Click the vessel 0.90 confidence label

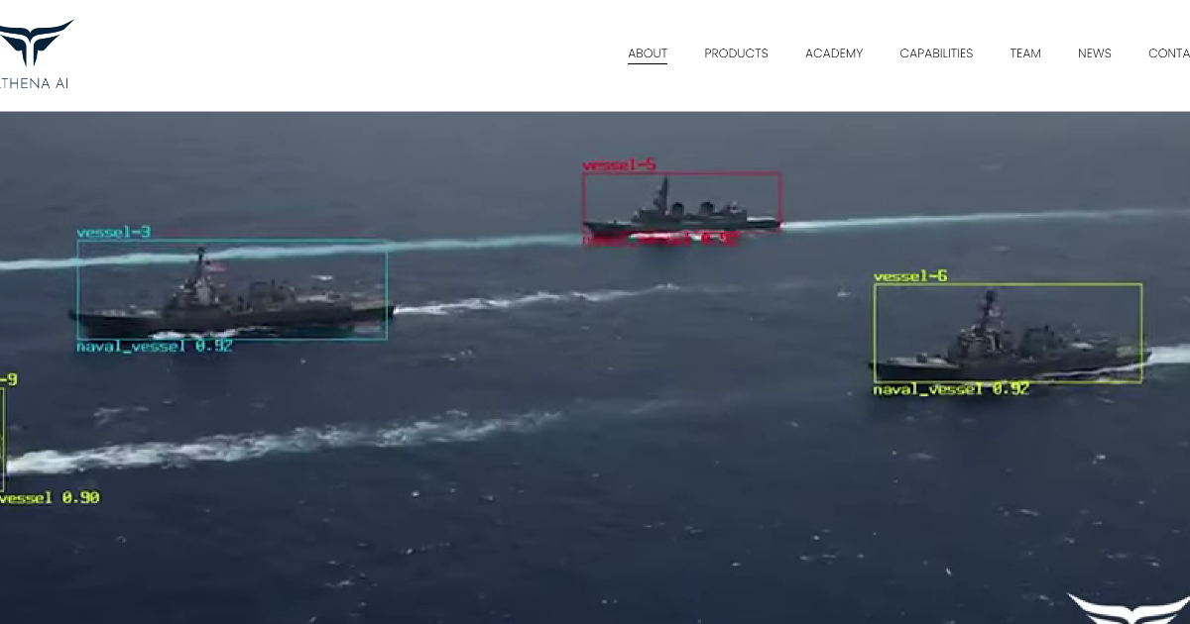tap(48, 498)
